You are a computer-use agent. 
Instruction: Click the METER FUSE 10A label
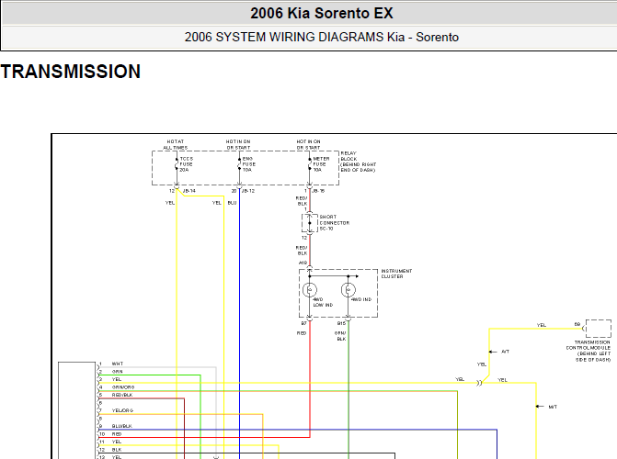[321, 164]
